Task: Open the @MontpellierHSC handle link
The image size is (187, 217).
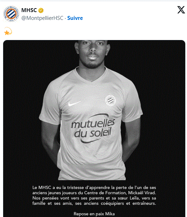Action: click(x=42, y=18)
